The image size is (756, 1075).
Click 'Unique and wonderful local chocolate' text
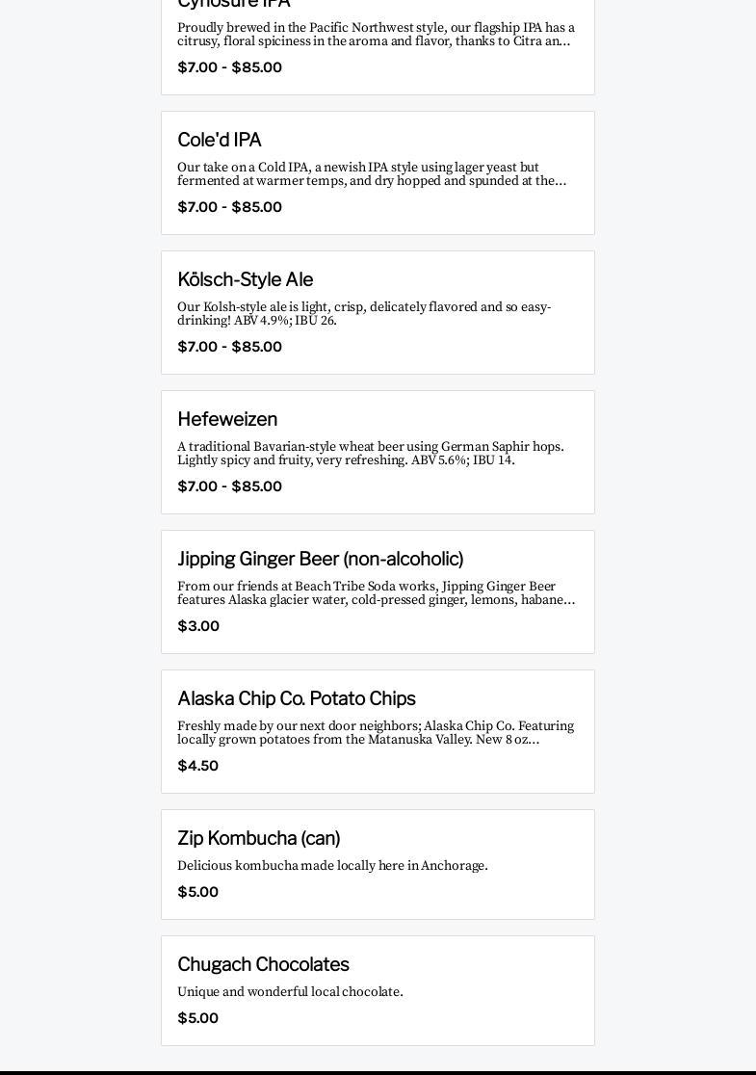(x=290, y=991)
